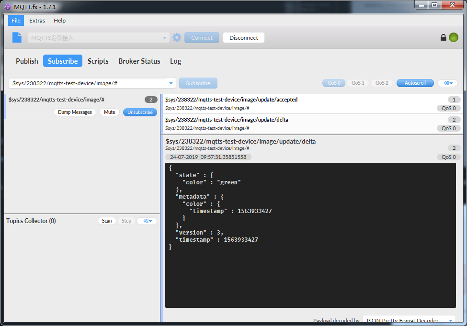This screenshot has height=326, width=467.
Task: Click the Subscribe button beside topic field
Action: (198, 83)
